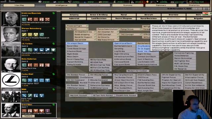Screen dimensions: 212x119
Task: Click the star specialty icon for I.G. Farben
Action: (36, 50)
